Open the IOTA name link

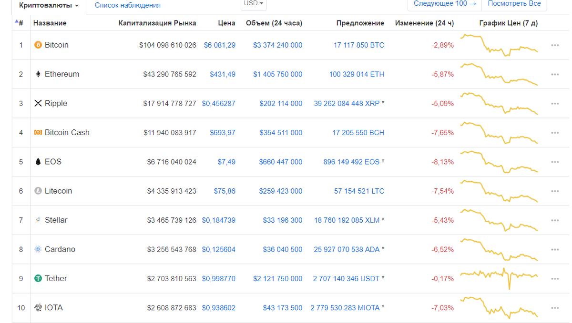[x=54, y=308]
